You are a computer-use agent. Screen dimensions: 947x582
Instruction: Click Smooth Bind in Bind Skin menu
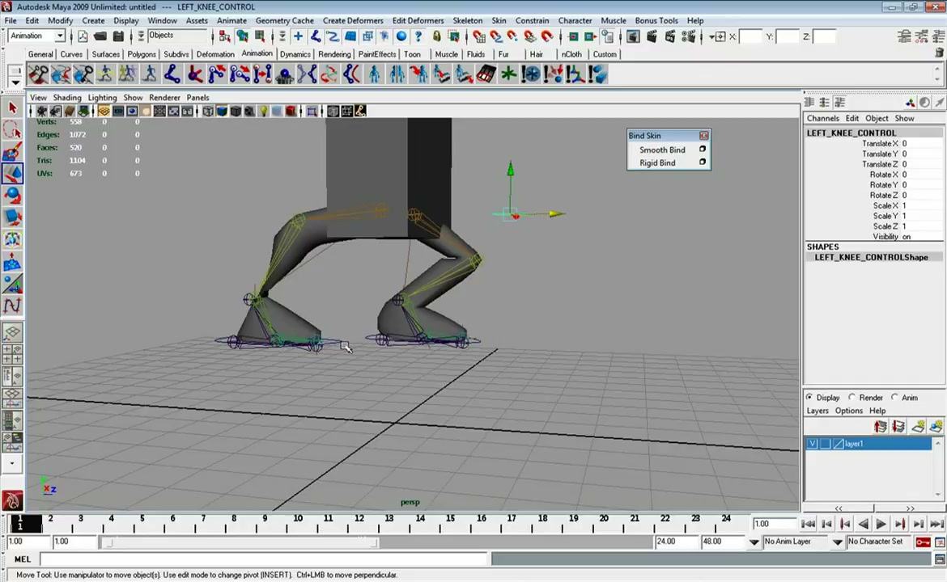click(662, 150)
